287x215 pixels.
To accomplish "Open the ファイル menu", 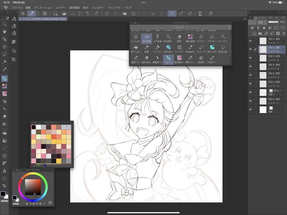I will [17, 8].
